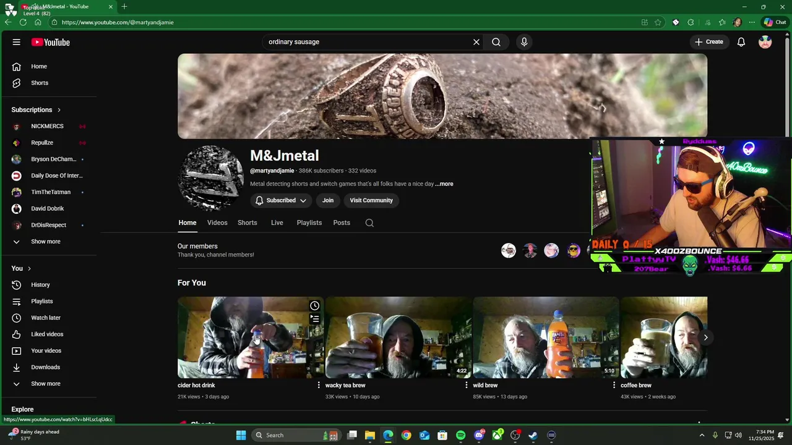
Task: Open DrDisRespect subscription channel
Action: point(49,225)
